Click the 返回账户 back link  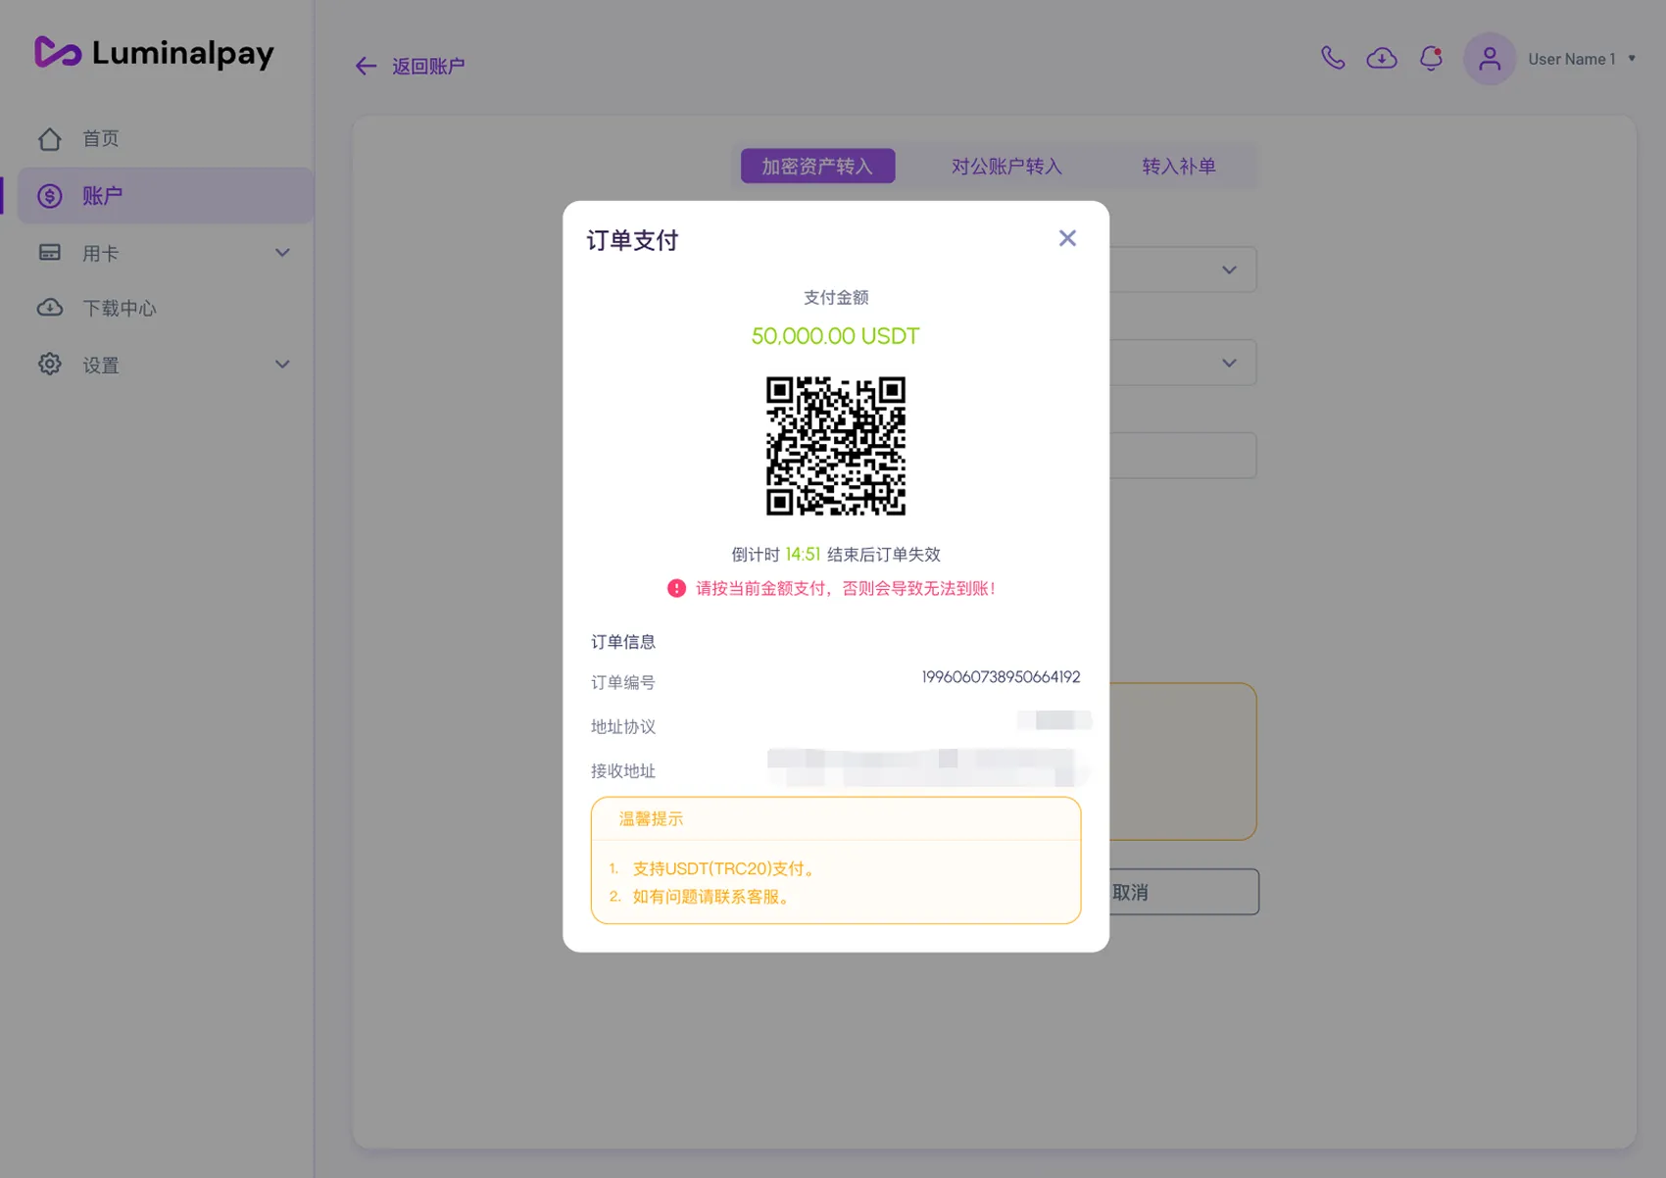[410, 66]
